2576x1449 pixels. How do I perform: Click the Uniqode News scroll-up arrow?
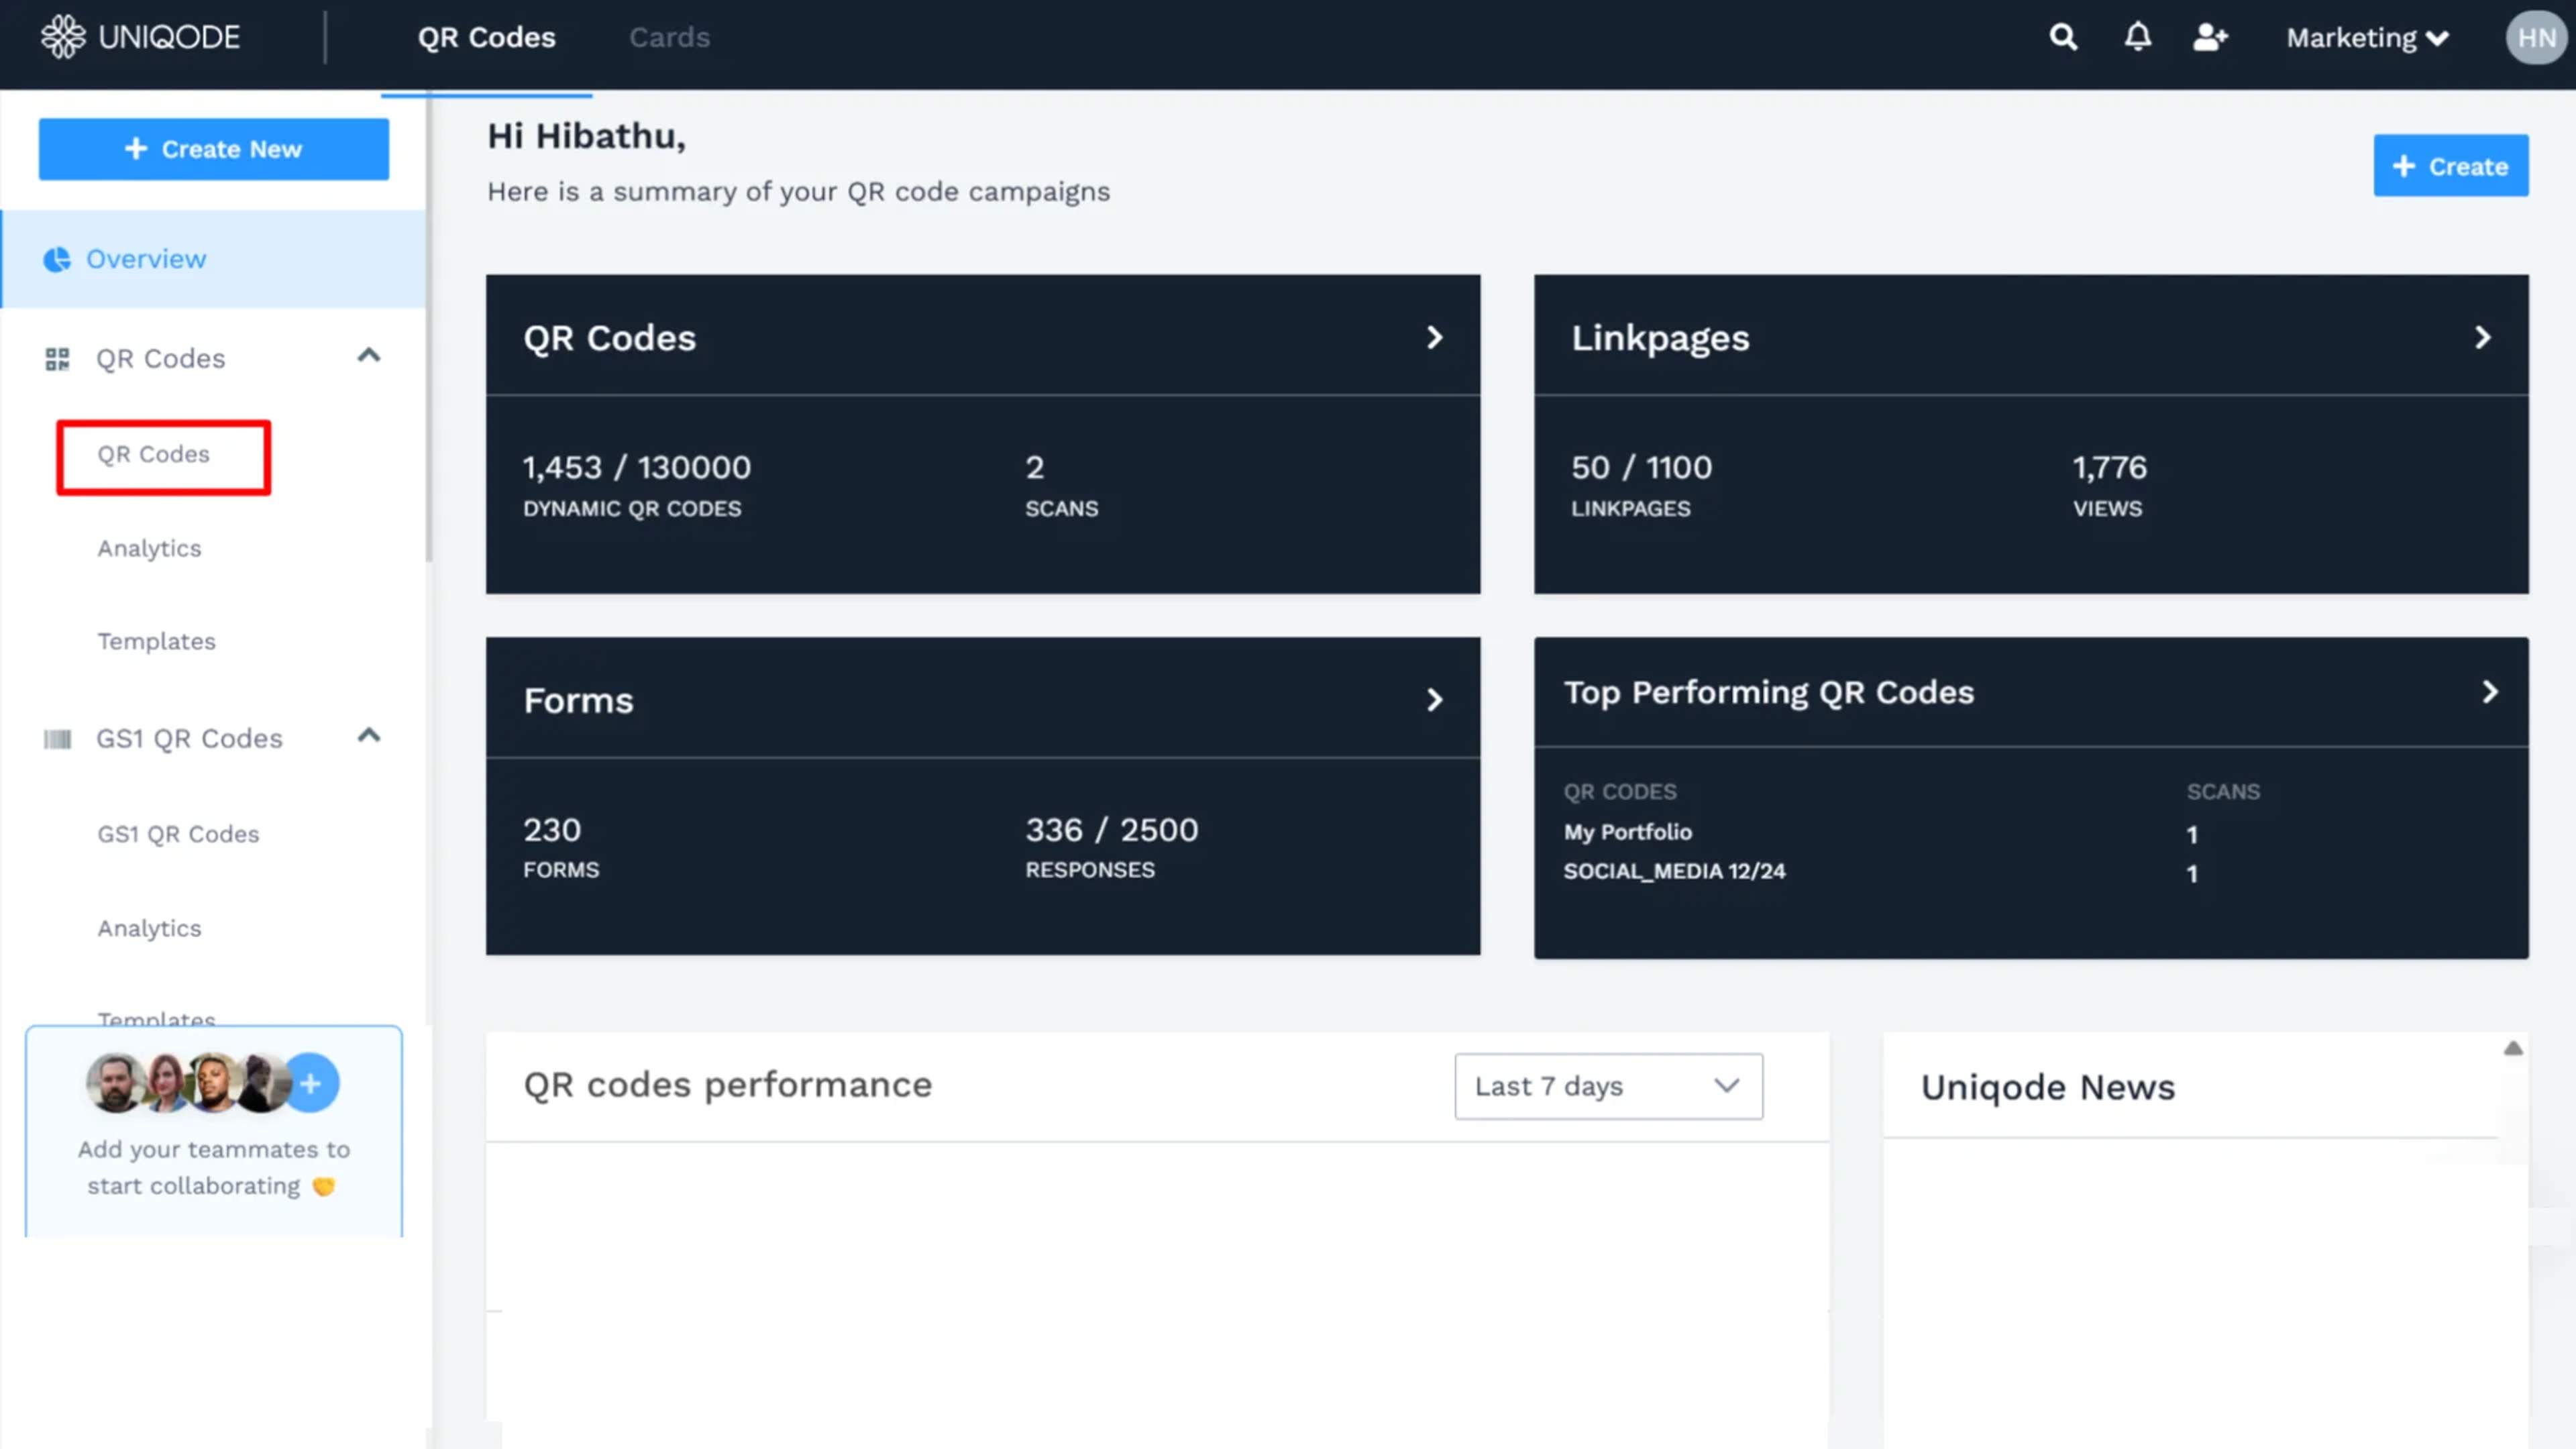click(x=2513, y=1048)
